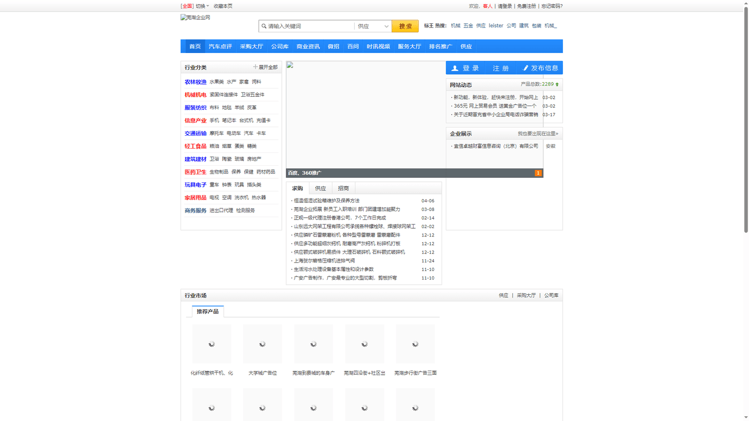Screen dimensions: 749x421
Task: Open company 宜信卓越财富信息咨询（北京）有限公司
Action: 496,146
